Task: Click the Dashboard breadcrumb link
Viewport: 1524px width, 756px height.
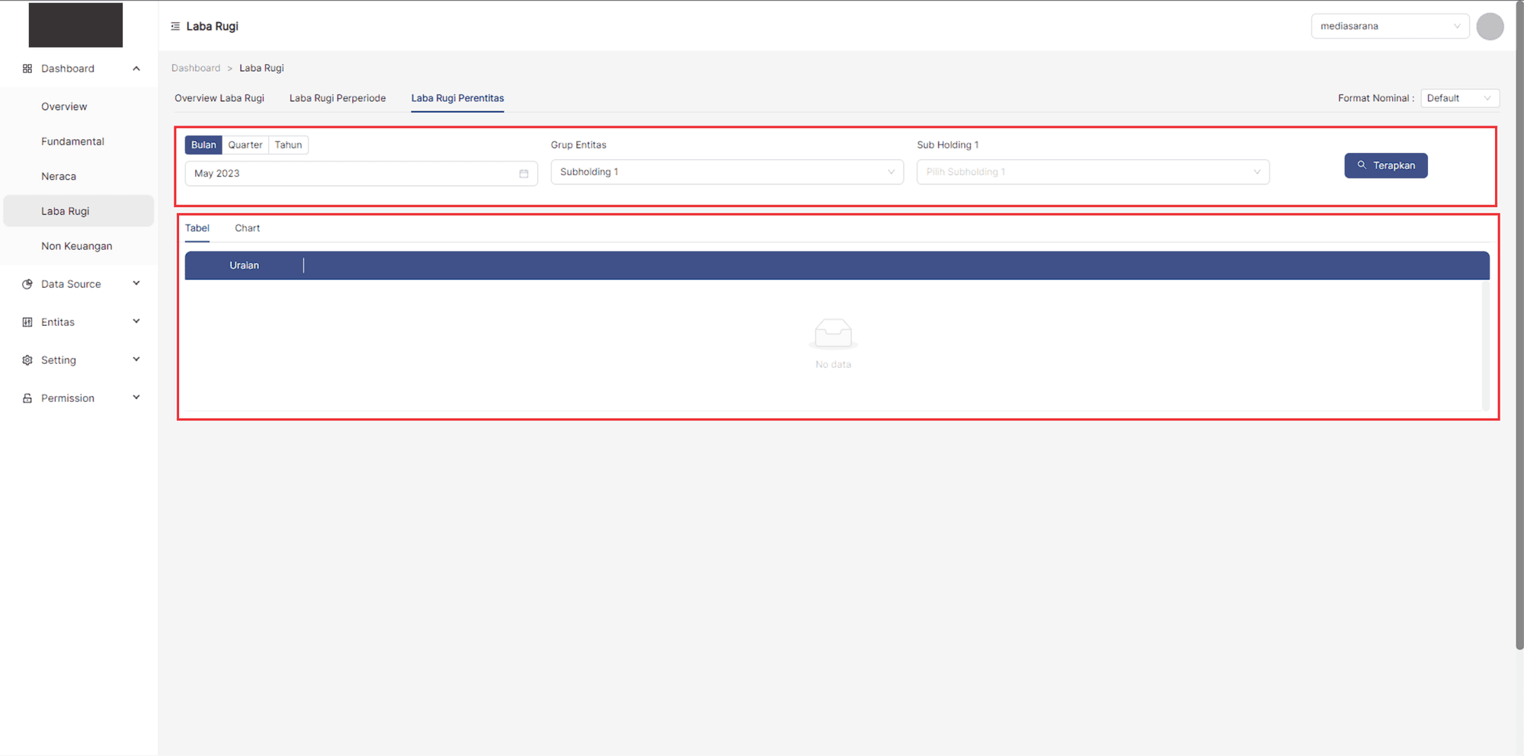Action: click(x=196, y=68)
